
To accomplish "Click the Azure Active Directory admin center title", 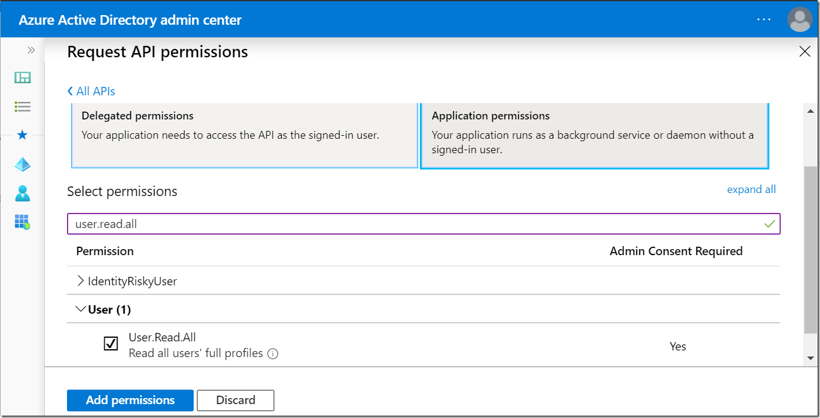I will [x=130, y=20].
